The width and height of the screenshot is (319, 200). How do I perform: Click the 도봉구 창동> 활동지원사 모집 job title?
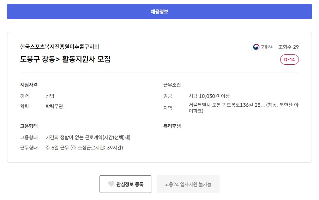(x=65, y=59)
